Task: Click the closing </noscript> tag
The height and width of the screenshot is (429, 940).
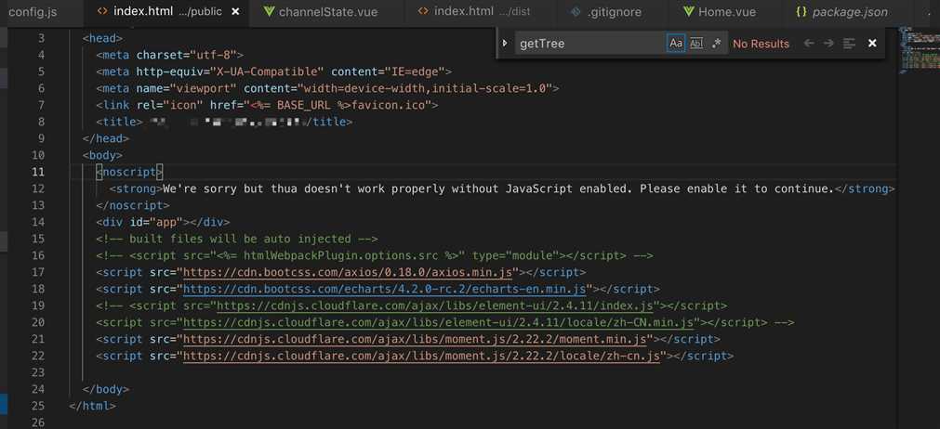Action: tap(133, 205)
